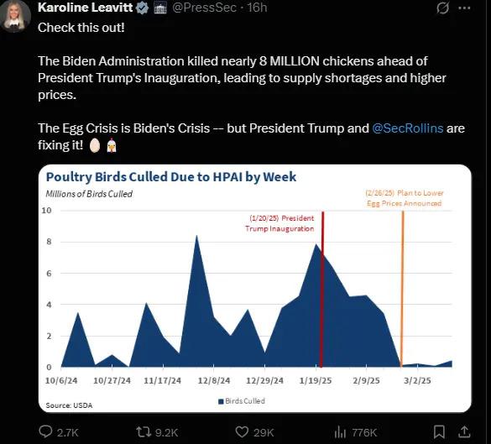Open the three-dot more options menu
The width and height of the screenshot is (491, 444).
464,8
